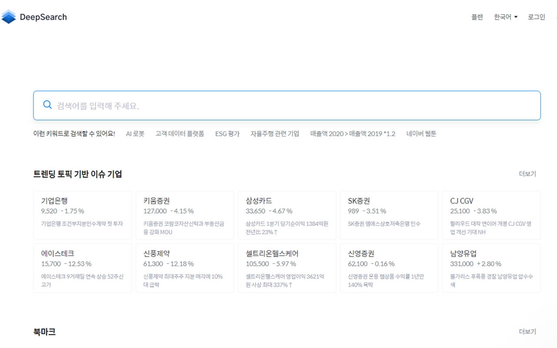
Task: Click the 로그인 link
Action: coord(537,17)
